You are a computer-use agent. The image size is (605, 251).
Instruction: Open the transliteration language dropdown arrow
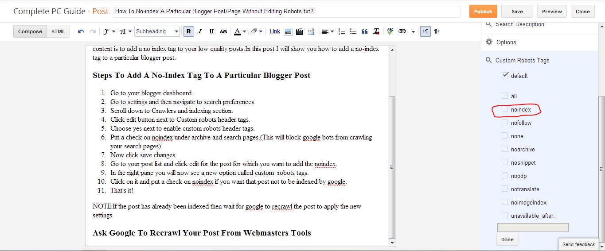pos(413,31)
